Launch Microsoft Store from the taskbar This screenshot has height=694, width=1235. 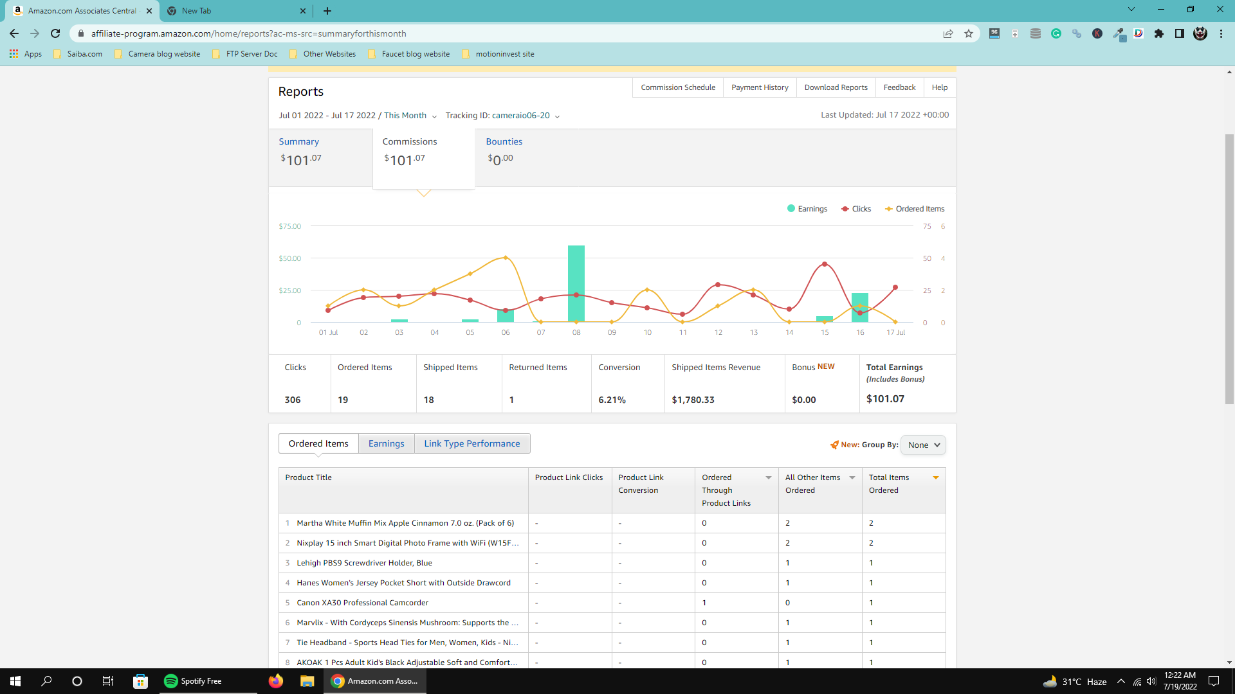[140, 681]
